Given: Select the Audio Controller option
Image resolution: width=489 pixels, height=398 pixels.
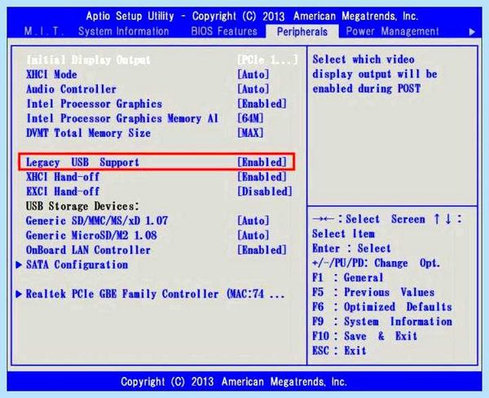Looking at the screenshot, I should [x=72, y=89].
